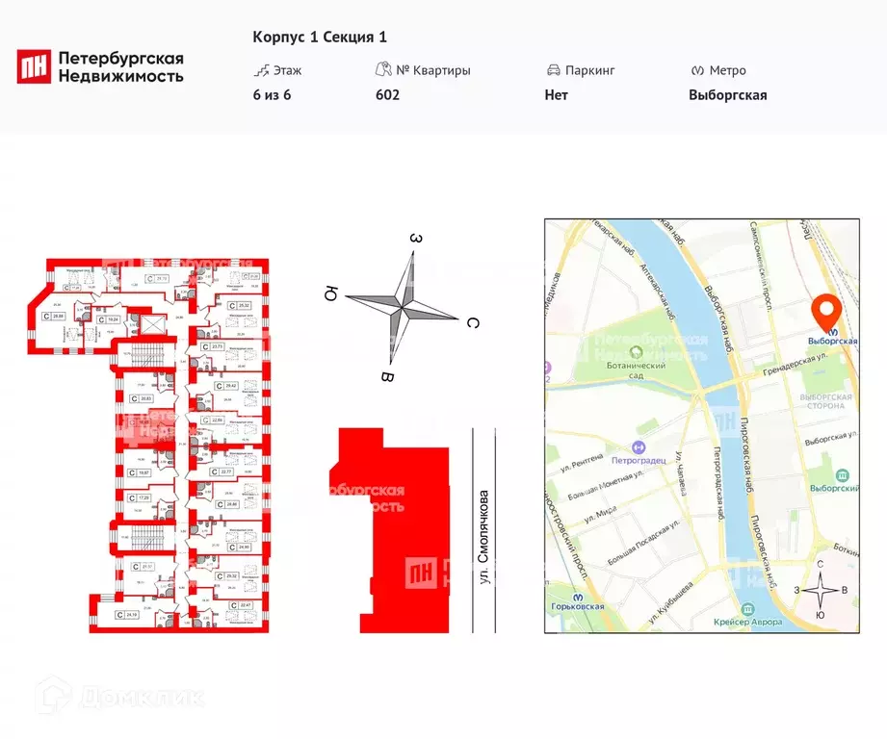Click the metro icon beside the Метро label
Viewport: 887px width, 739px height.
tap(697, 70)
